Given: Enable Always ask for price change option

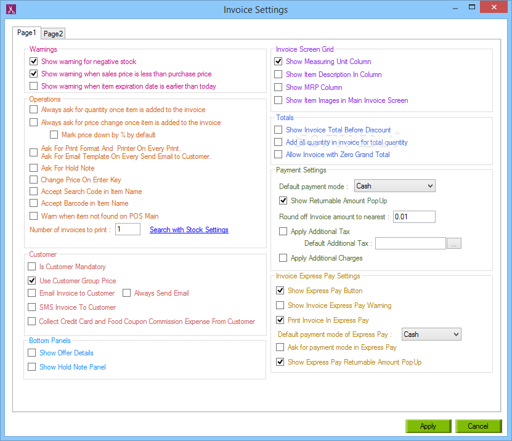Looking at the screenshot, I should (34, 123).
